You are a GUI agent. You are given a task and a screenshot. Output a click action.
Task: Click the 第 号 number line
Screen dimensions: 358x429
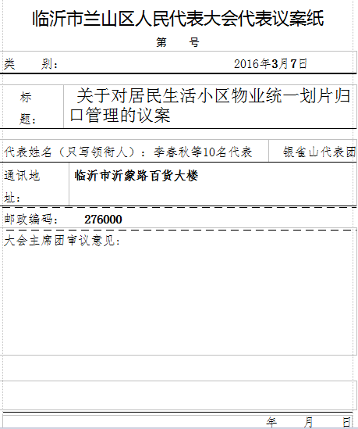(178, 42)
